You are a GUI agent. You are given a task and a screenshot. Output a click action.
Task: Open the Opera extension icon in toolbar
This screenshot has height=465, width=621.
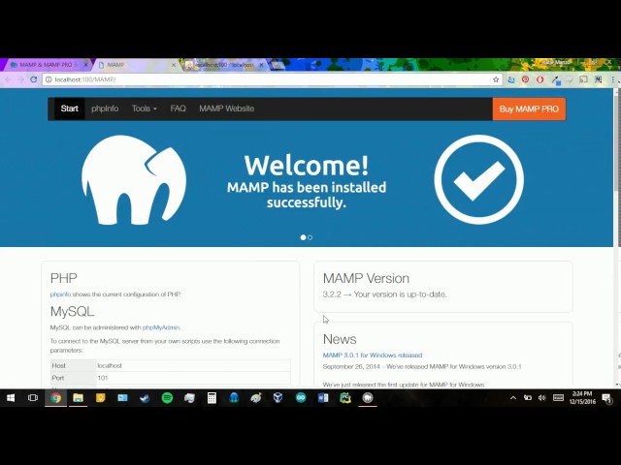pyautogui.click(x=539, y=79)
